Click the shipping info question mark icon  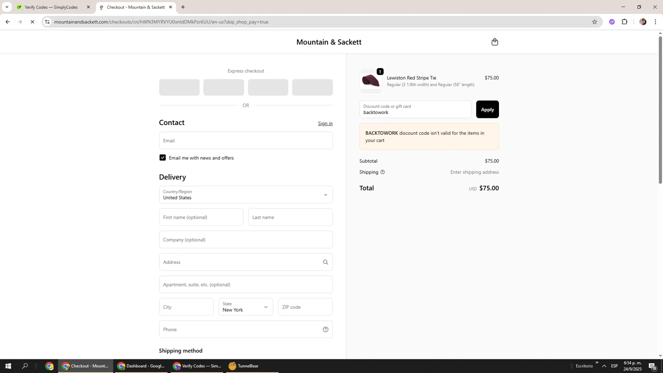tap(383, 172)
